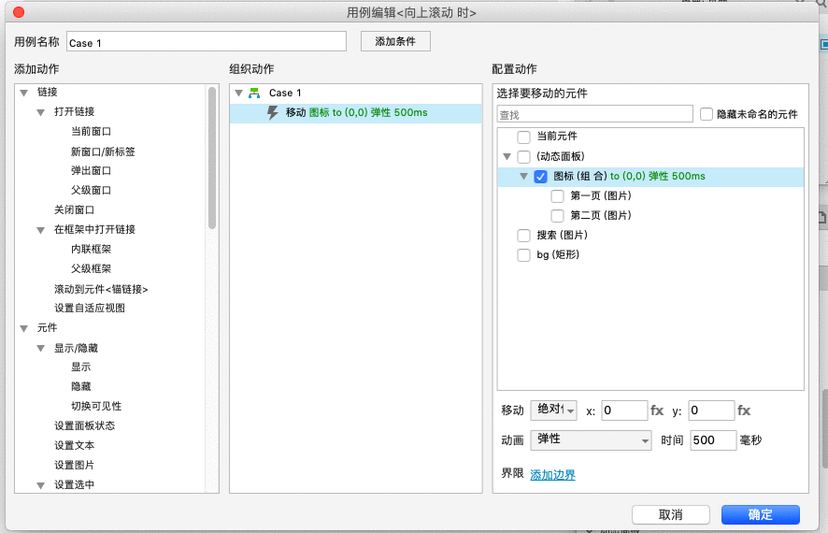
Task: Select the 设置面板状态 action
Action: pos(84,425)
